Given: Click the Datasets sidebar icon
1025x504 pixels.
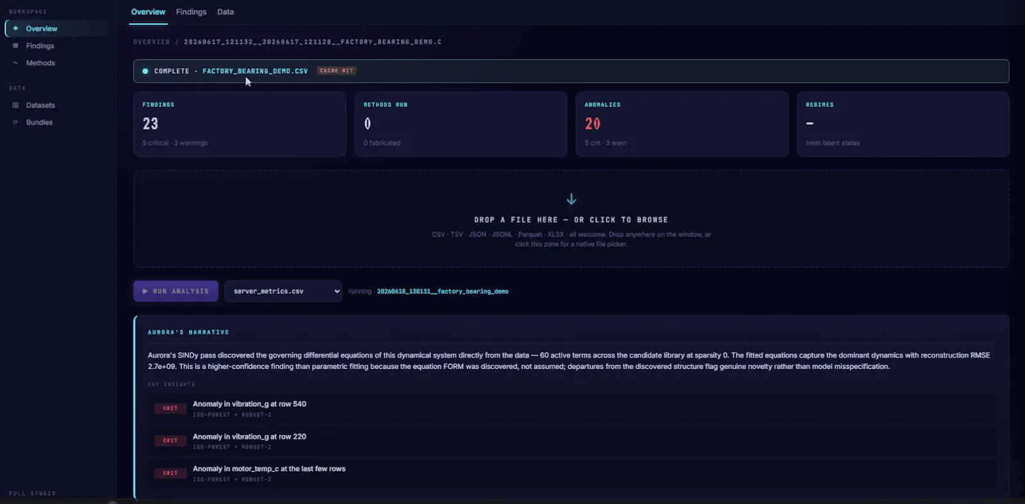Looking at the screenshot, I should 15,106.
